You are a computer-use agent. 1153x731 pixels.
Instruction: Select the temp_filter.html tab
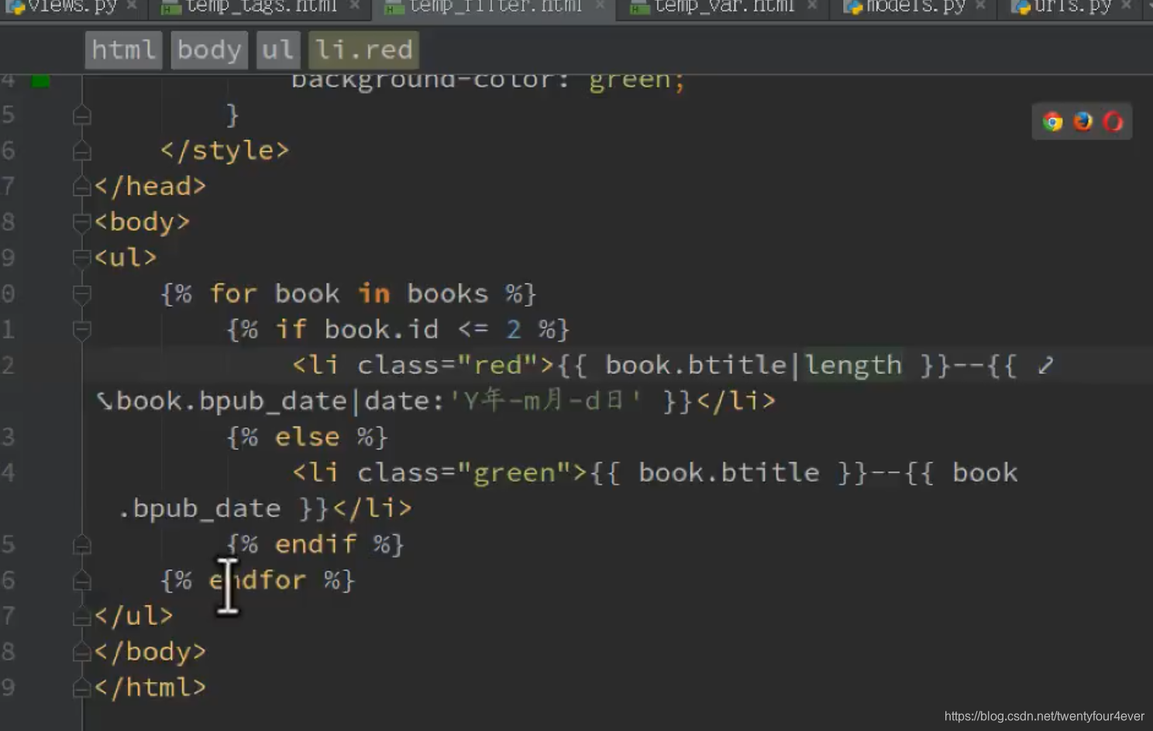click(495, 7)
